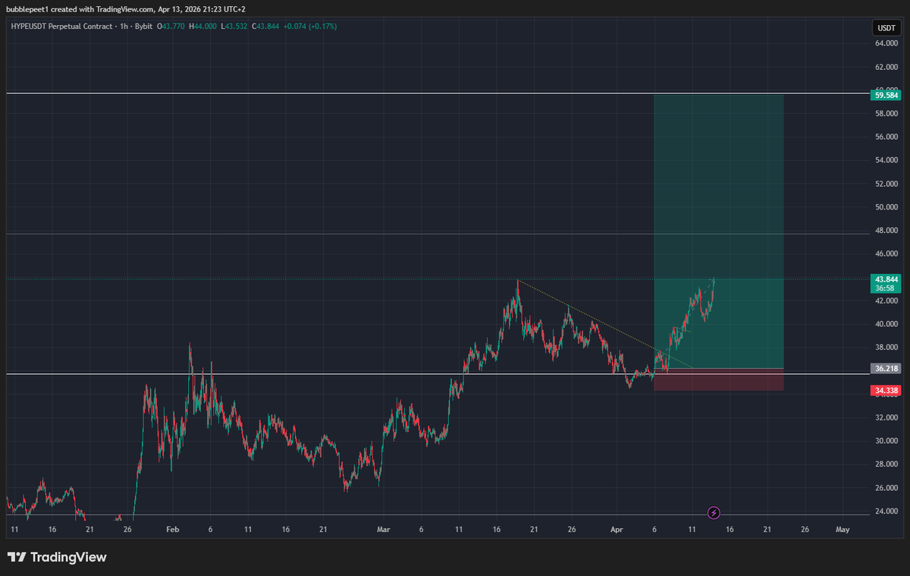Select the red 34.338 stop price label
The image size is (910, 576).
pos(886,390)
